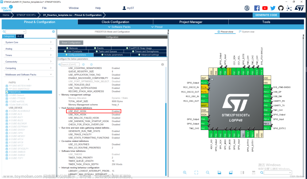Click the myST user account icon

click(x=124, y=8)
